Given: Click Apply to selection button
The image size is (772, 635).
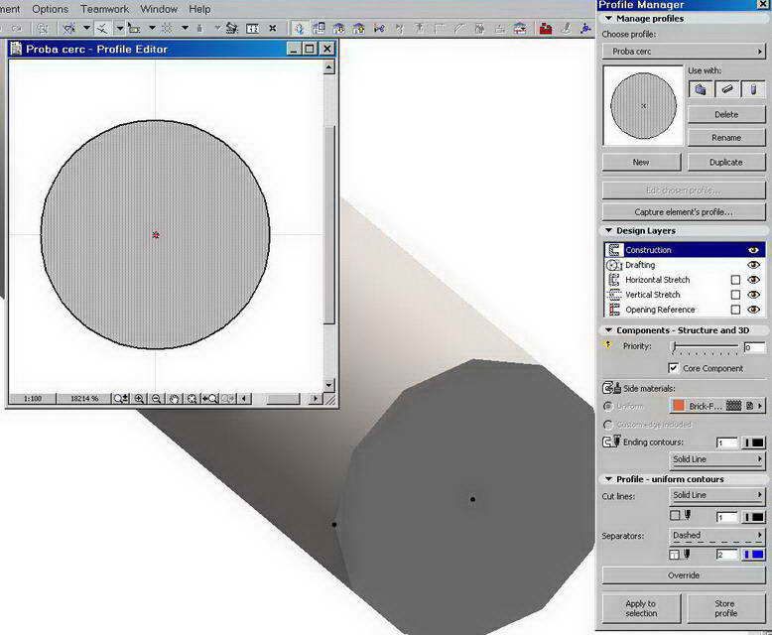Looking at the screenshot, I should pos(641,608).
